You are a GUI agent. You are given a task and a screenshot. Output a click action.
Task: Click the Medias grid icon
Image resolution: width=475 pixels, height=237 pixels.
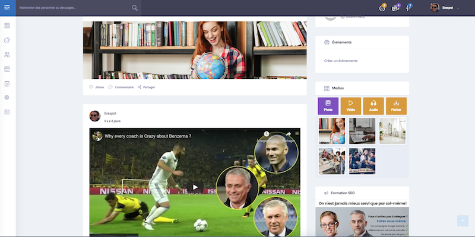[327, 88]
